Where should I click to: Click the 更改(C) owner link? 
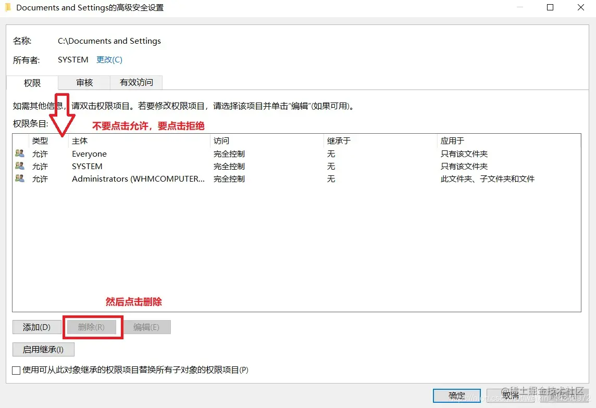tap(109, 60)
